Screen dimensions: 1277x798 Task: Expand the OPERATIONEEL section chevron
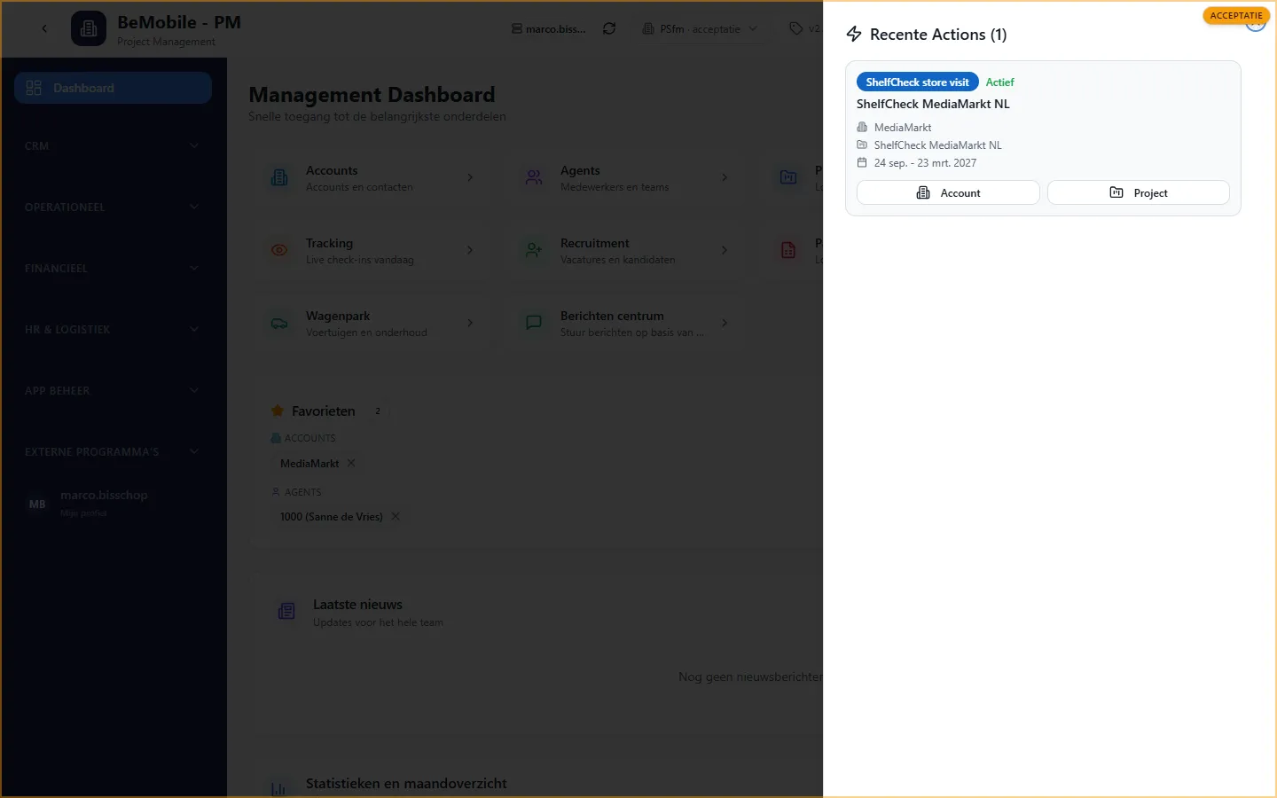coord(194,207)
